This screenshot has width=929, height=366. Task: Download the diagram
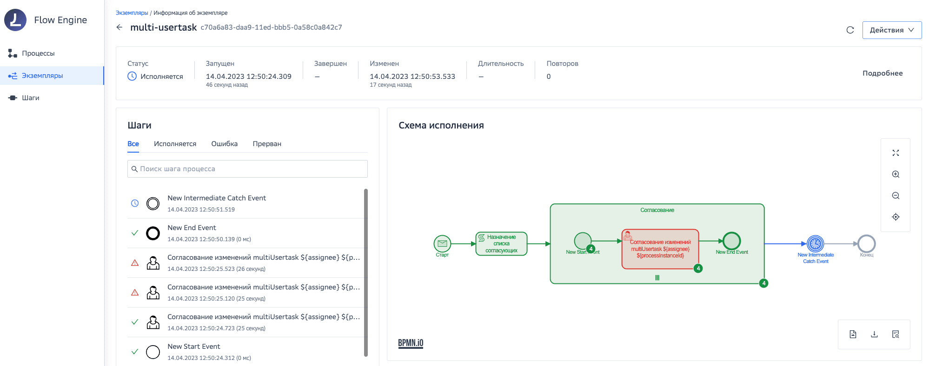click(874, 334)
